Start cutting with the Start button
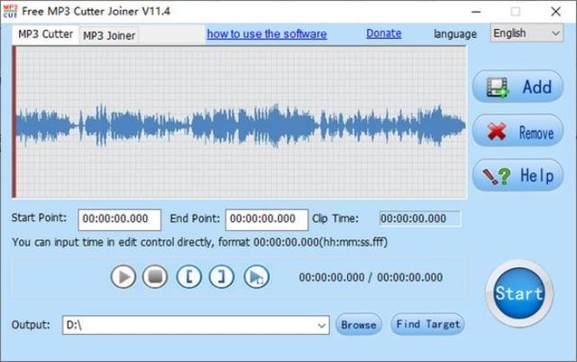The width and height of the screenshot is (577, 362). coord(519,293)
